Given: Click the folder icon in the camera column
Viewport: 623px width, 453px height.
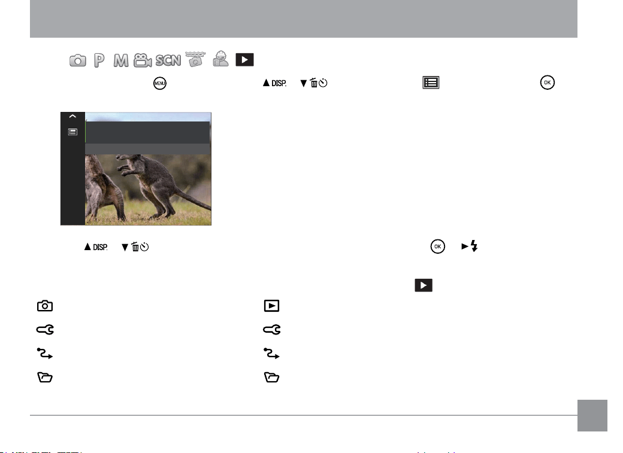Looking at the screenshot, I should pos(45,377).
